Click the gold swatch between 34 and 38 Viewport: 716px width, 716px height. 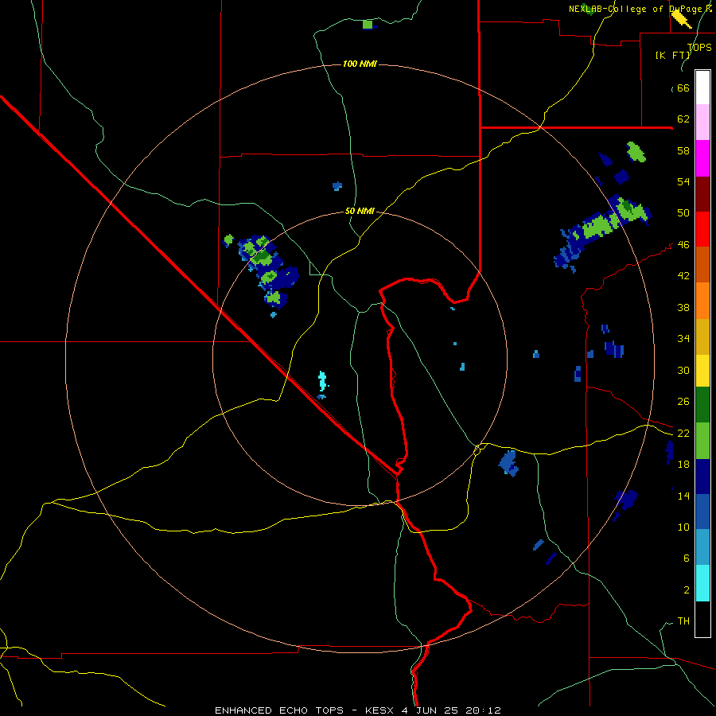pos(702,337)
